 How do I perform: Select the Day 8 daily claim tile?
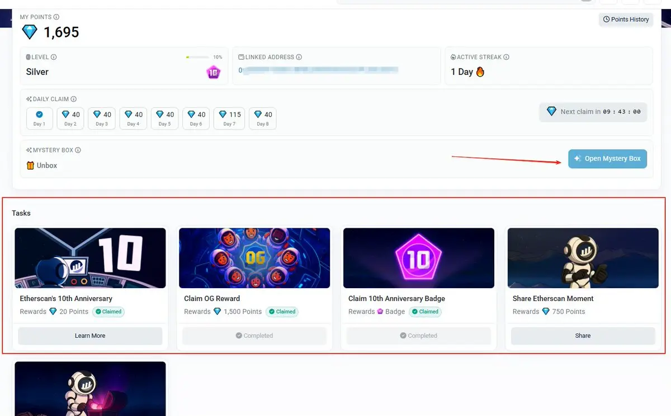coord(262,118)
